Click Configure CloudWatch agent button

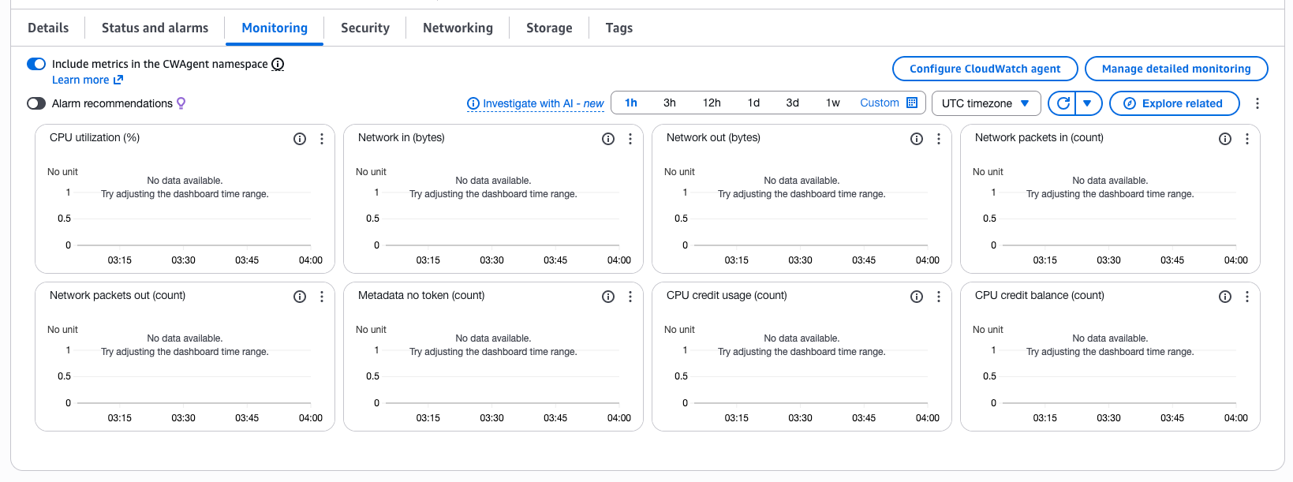[x=985, y=69]
